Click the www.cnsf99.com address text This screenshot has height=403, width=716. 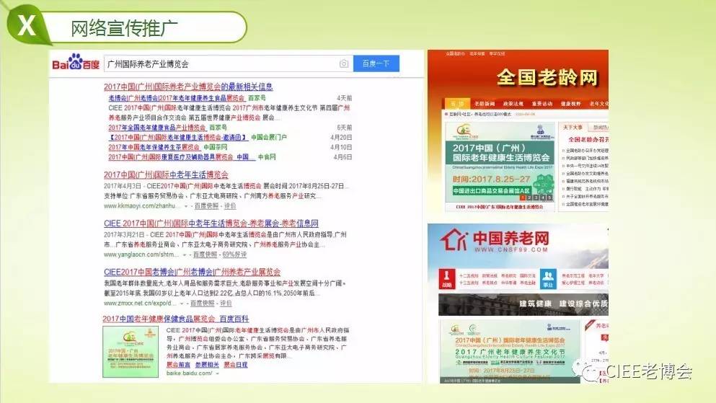[x=511, y=249]
